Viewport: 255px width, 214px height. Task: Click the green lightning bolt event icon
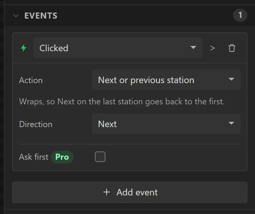click(24, 48)
